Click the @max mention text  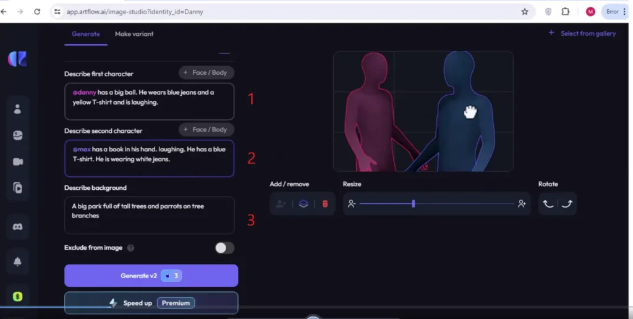pos(82,150)
